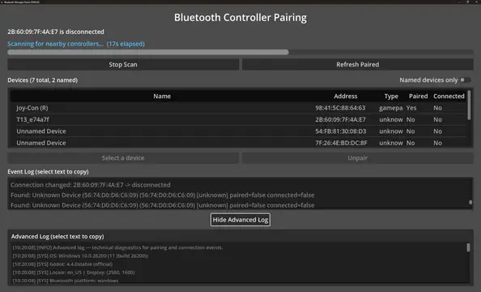Click the 'Connection changed' event log line

pos(91,185)
